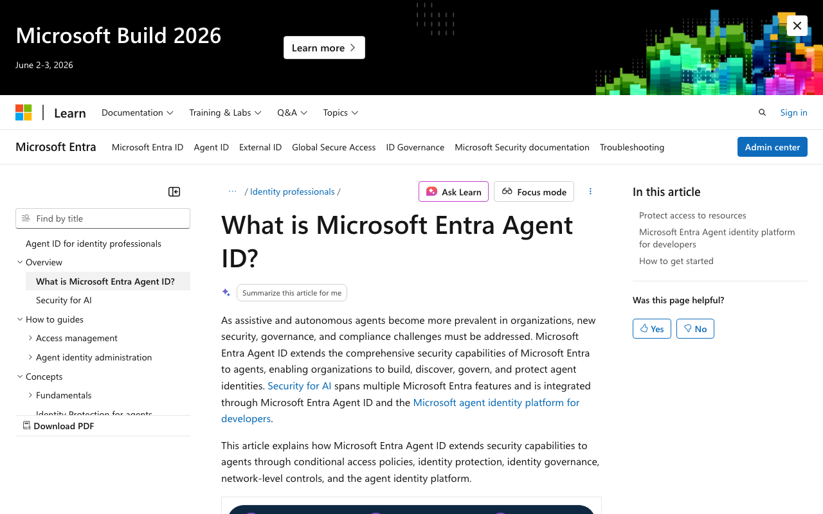Click the Learn more banner button
This screenshot has width=823, height=514.
coord(324,48)
